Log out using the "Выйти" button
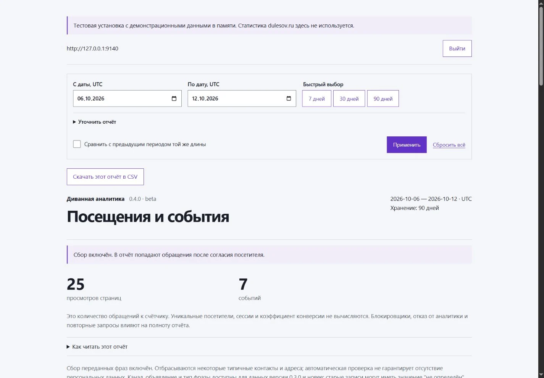544x378 pixels. 457,48
